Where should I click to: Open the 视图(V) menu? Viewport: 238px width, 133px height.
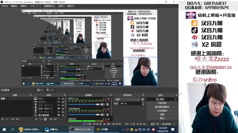tap(24, 6)
